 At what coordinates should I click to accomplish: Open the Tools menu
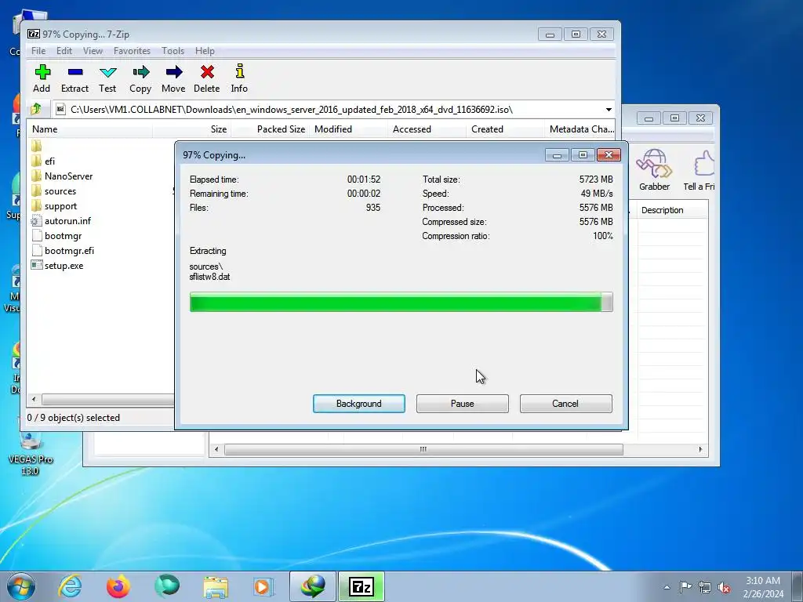(x=173, y=51)
